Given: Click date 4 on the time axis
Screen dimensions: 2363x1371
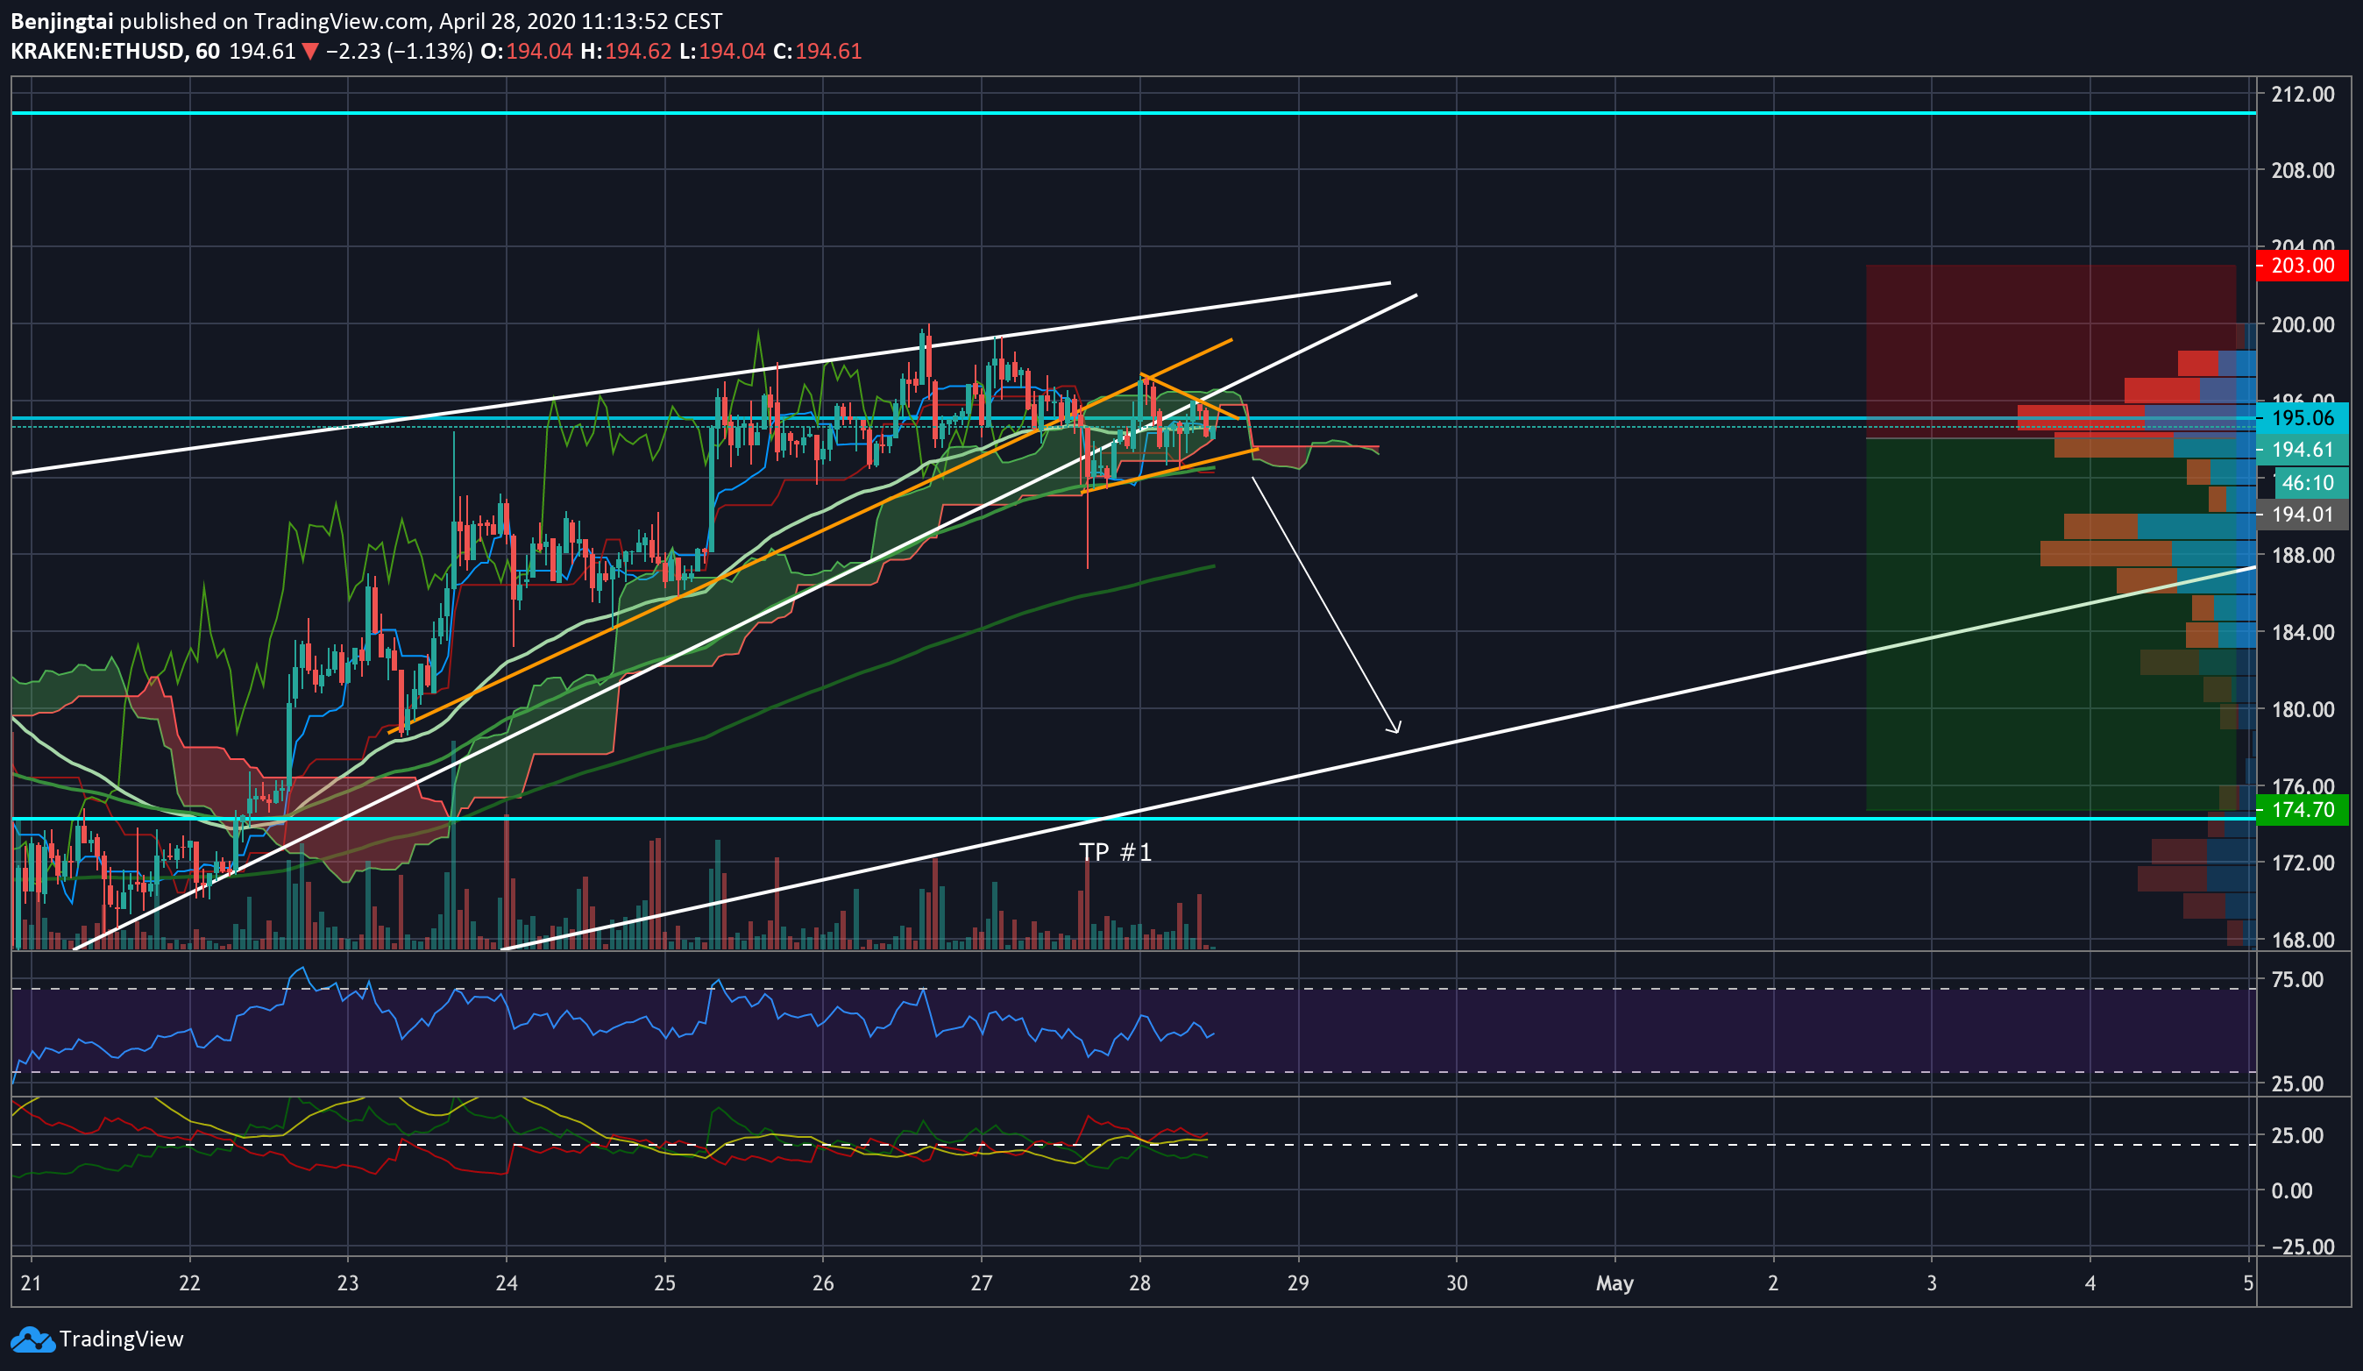Looking at the screenshot, I should 2090,1282.
